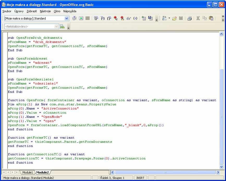The image size is (226, 181).
Task: Open the Nápověda menu
Action: (x=70, y=11)
